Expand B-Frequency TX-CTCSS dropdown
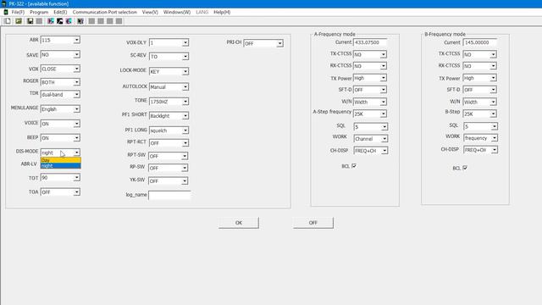This screenshot has width=542, height=305. [x=493, y=54]
